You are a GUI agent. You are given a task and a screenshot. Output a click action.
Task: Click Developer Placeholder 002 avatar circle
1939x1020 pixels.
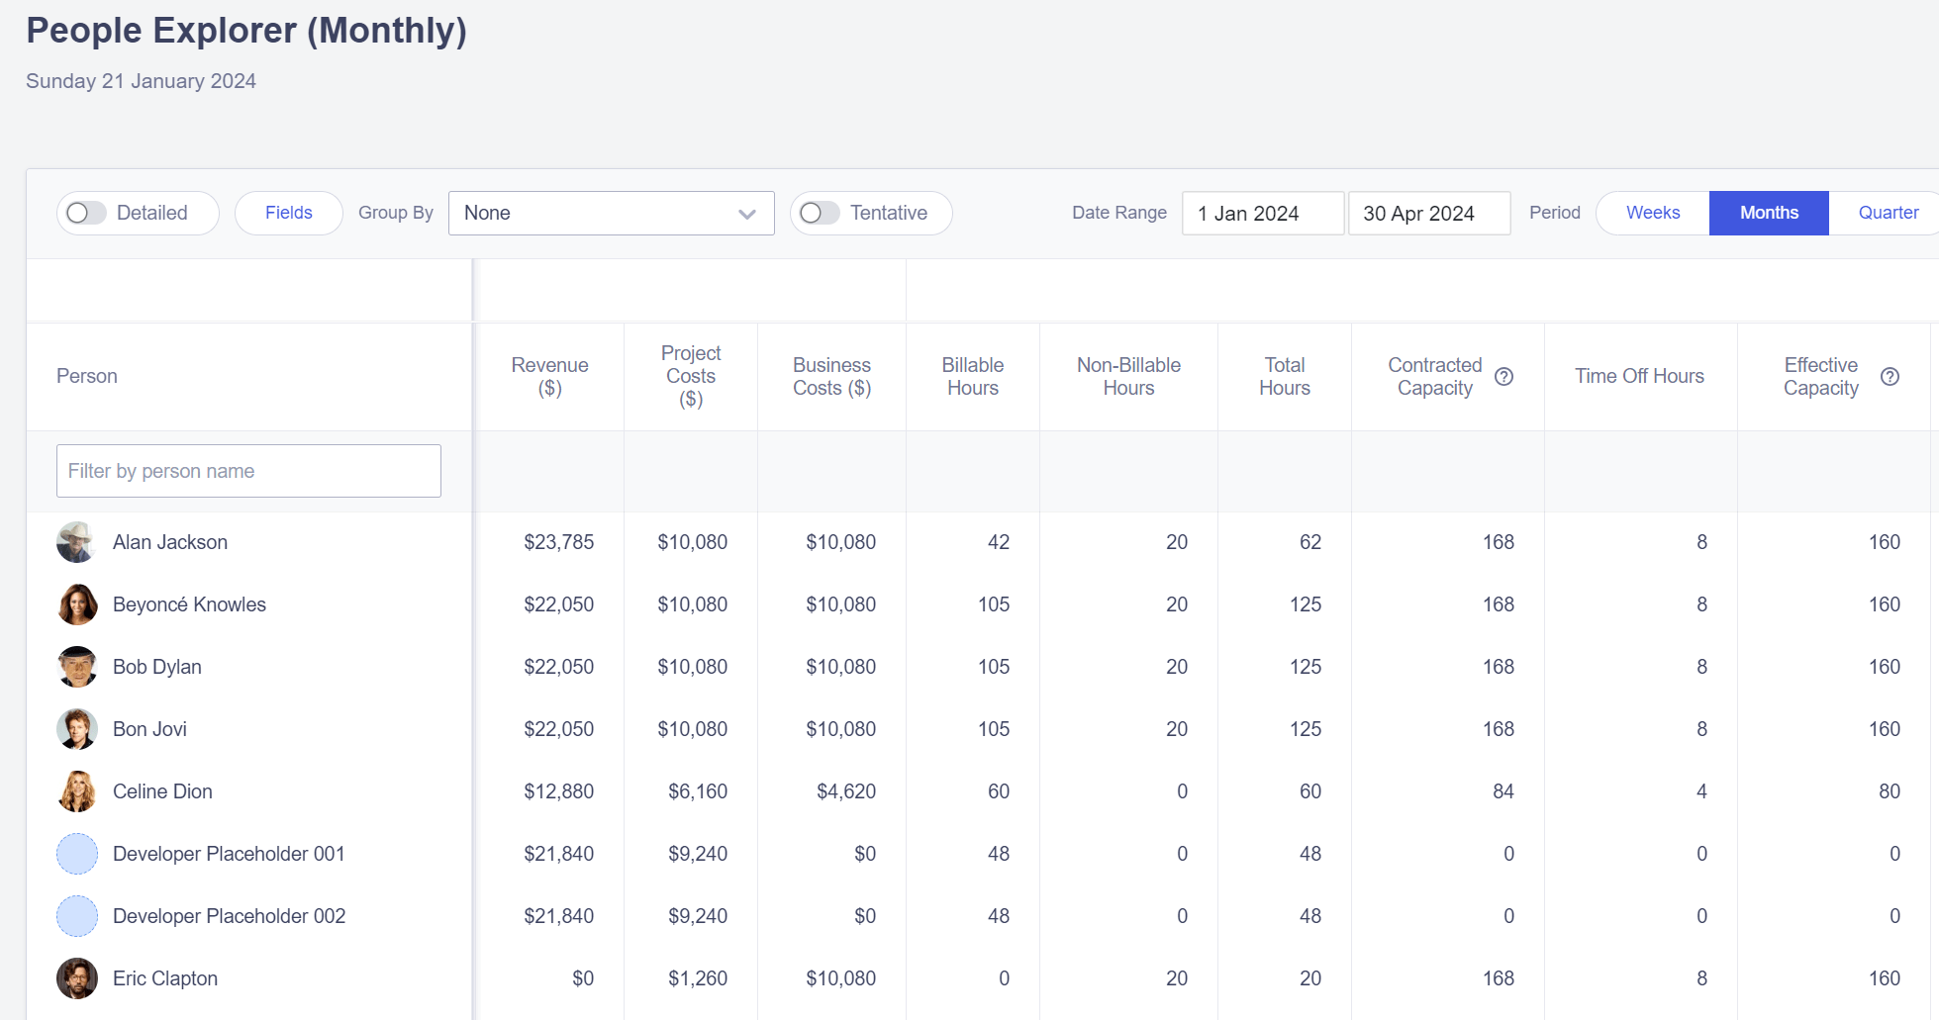coord(77,916)
